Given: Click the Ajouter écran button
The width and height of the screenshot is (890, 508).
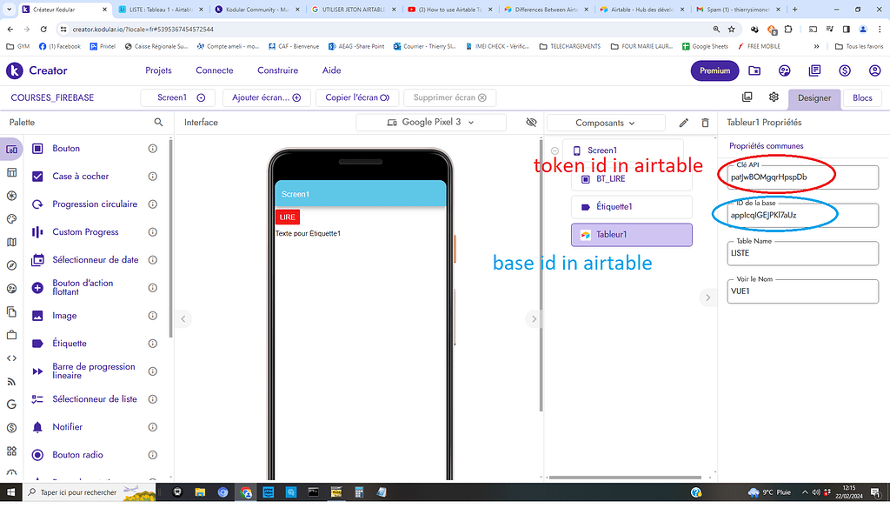Looking at the screenshot, I should tap(266, 98).
